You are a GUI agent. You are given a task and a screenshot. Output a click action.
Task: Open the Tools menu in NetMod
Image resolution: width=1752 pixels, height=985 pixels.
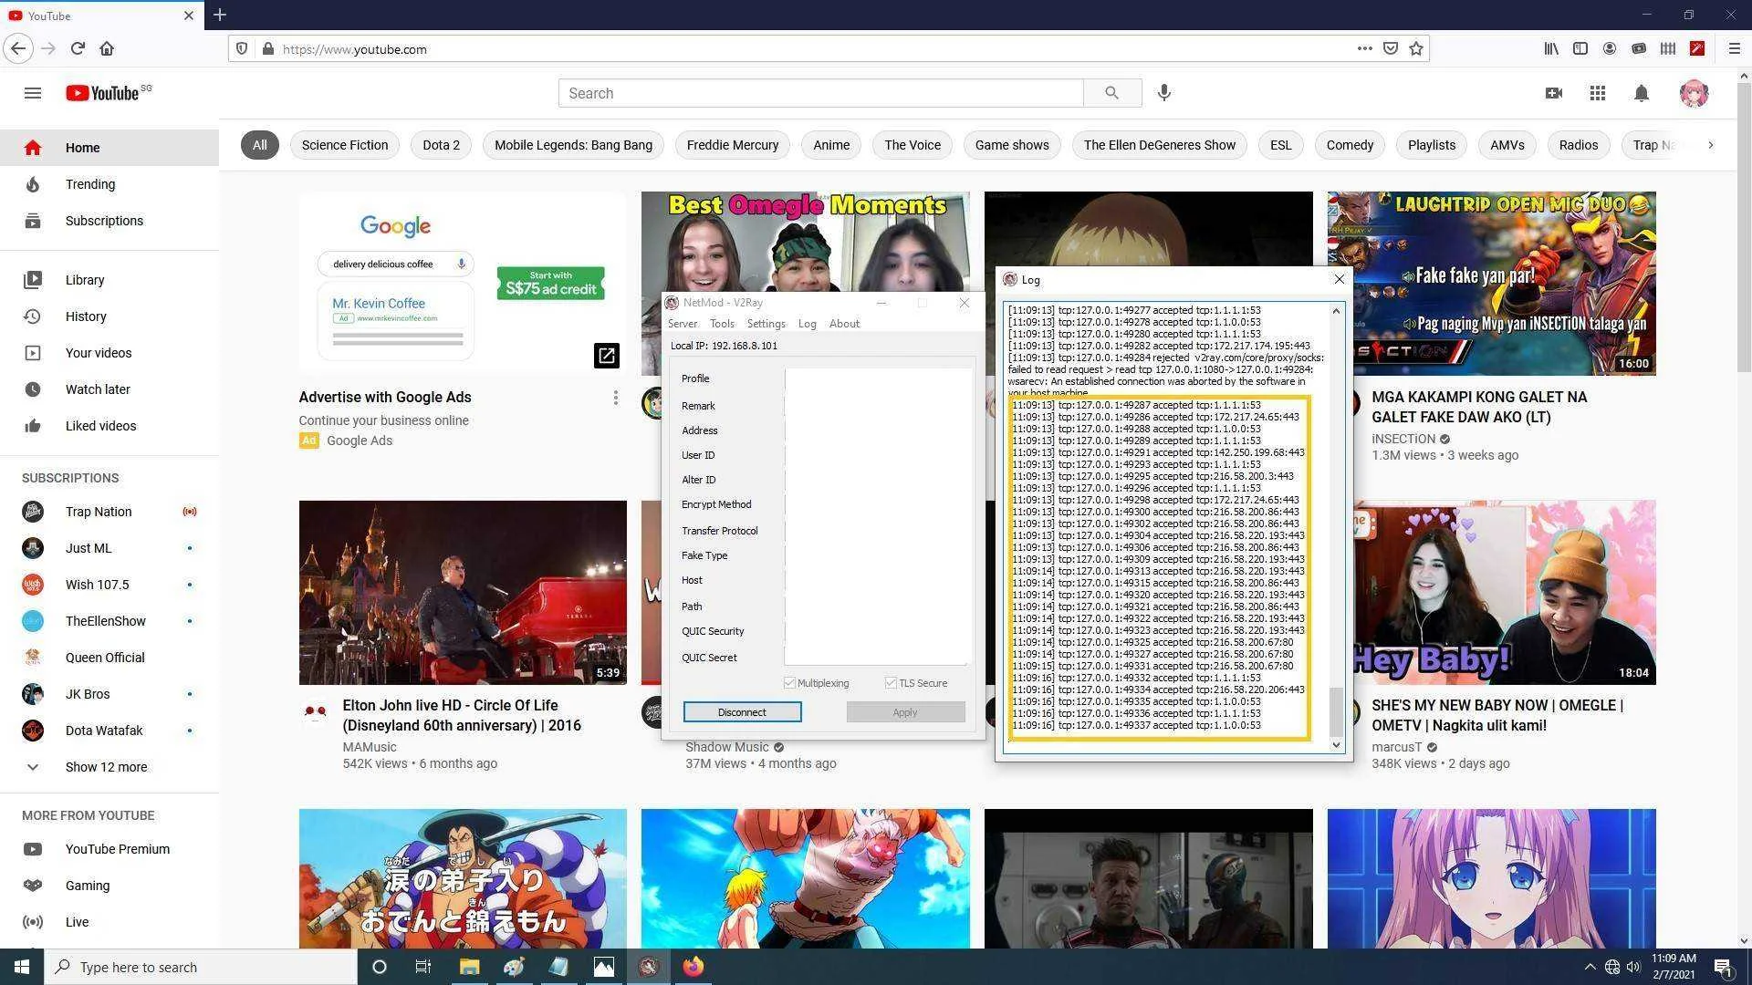(722, 324)
